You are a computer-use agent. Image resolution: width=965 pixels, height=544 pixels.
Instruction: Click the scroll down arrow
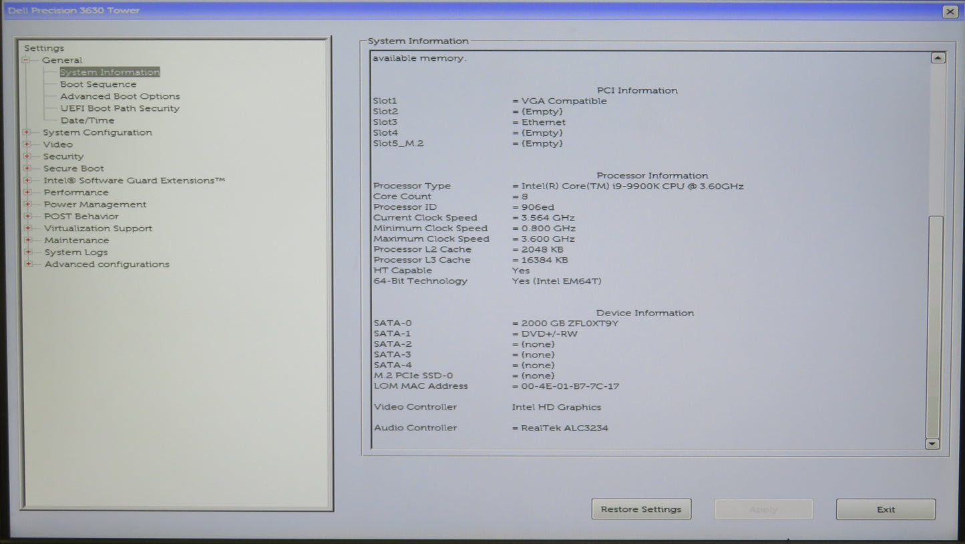[x=932, y=444]
